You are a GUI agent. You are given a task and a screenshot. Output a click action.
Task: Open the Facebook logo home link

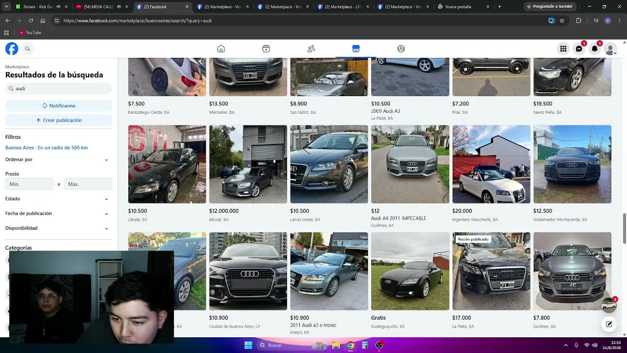(12, 49)
